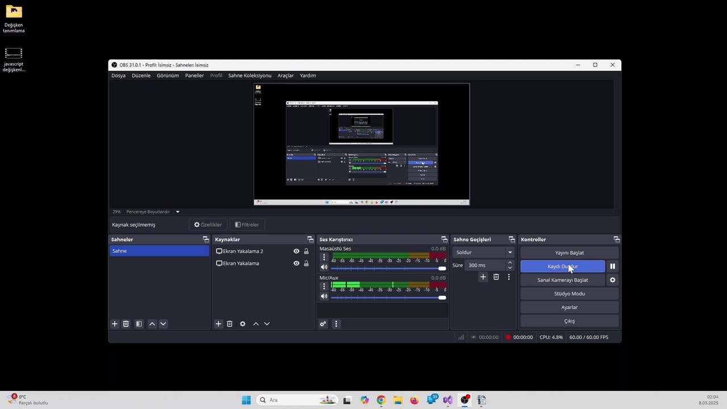Image resolution: width=727 pixels, height=409 pixels.
Task: Click the Yayını Başlat button
Action: (570, 253)
